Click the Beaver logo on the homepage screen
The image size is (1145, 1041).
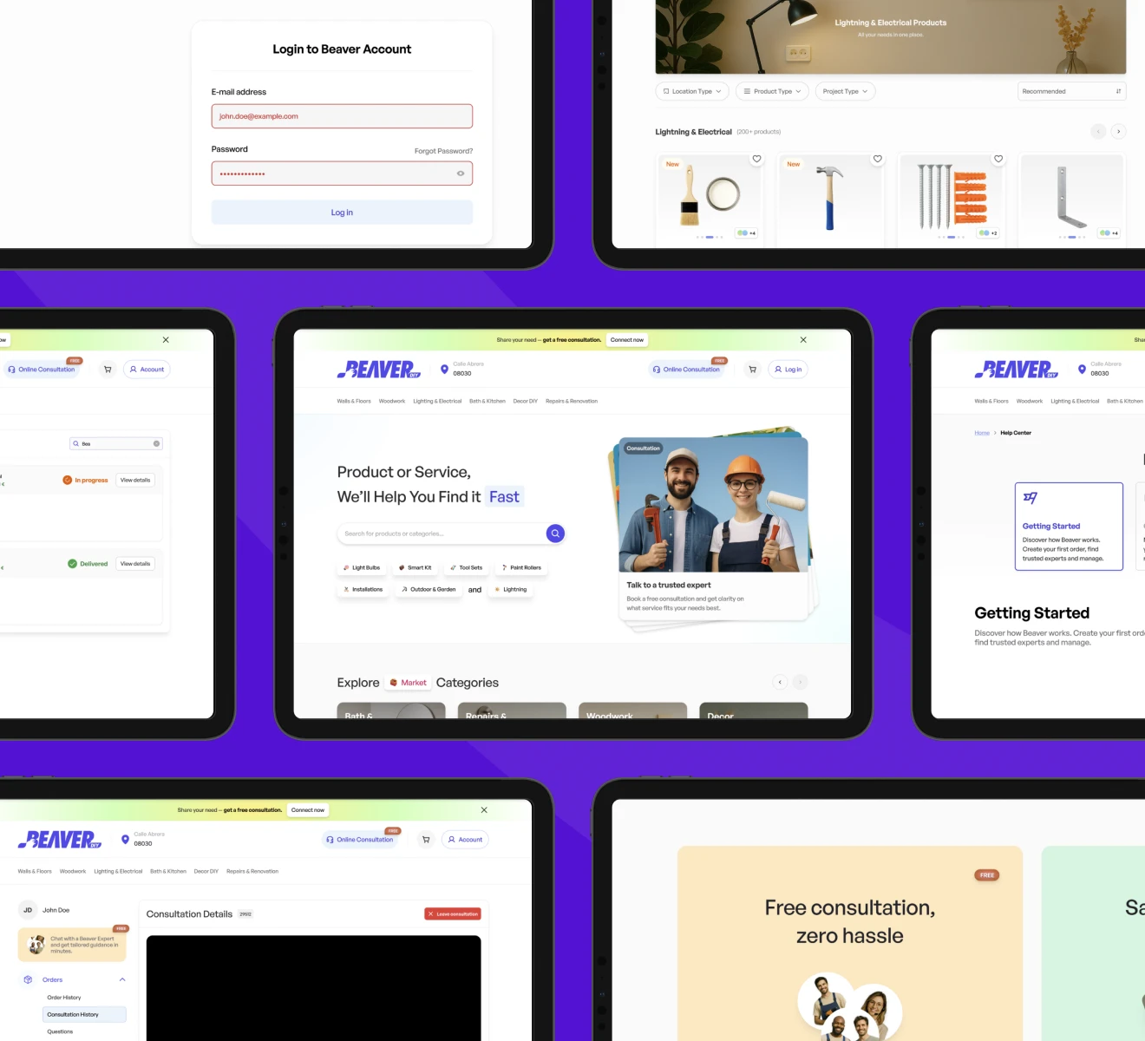pyautogui.click(x=379, y=370)
